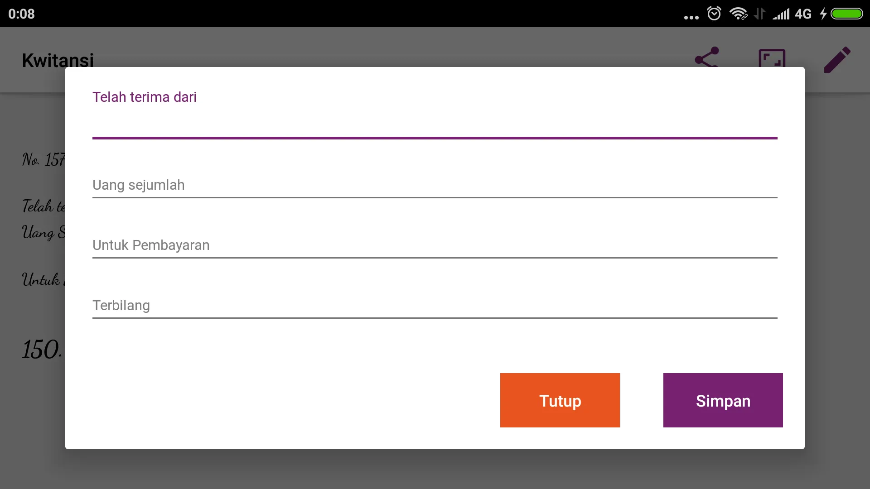Click the battery status icon

(849, 13)
